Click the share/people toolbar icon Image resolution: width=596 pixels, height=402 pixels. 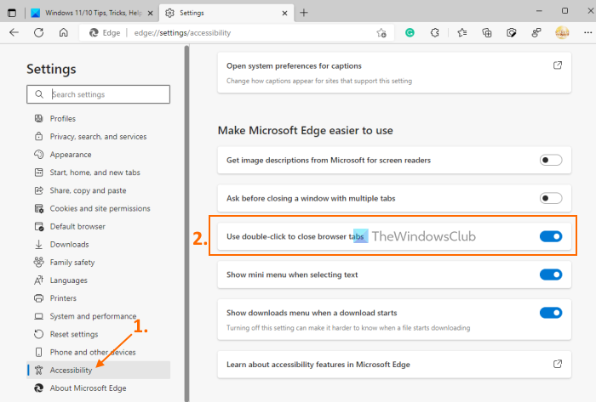[536, 33]
